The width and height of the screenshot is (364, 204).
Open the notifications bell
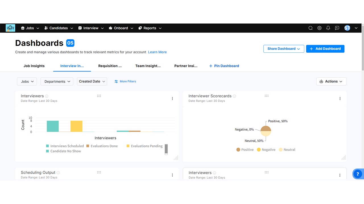[x=328, y=28]
